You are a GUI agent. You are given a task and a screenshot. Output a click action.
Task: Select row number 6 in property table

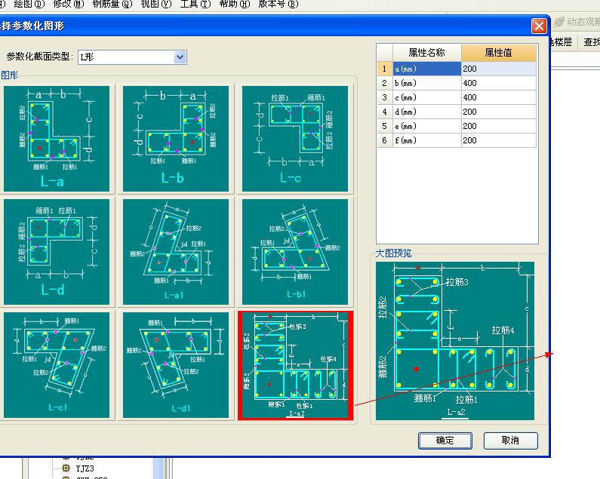(385, 140)
